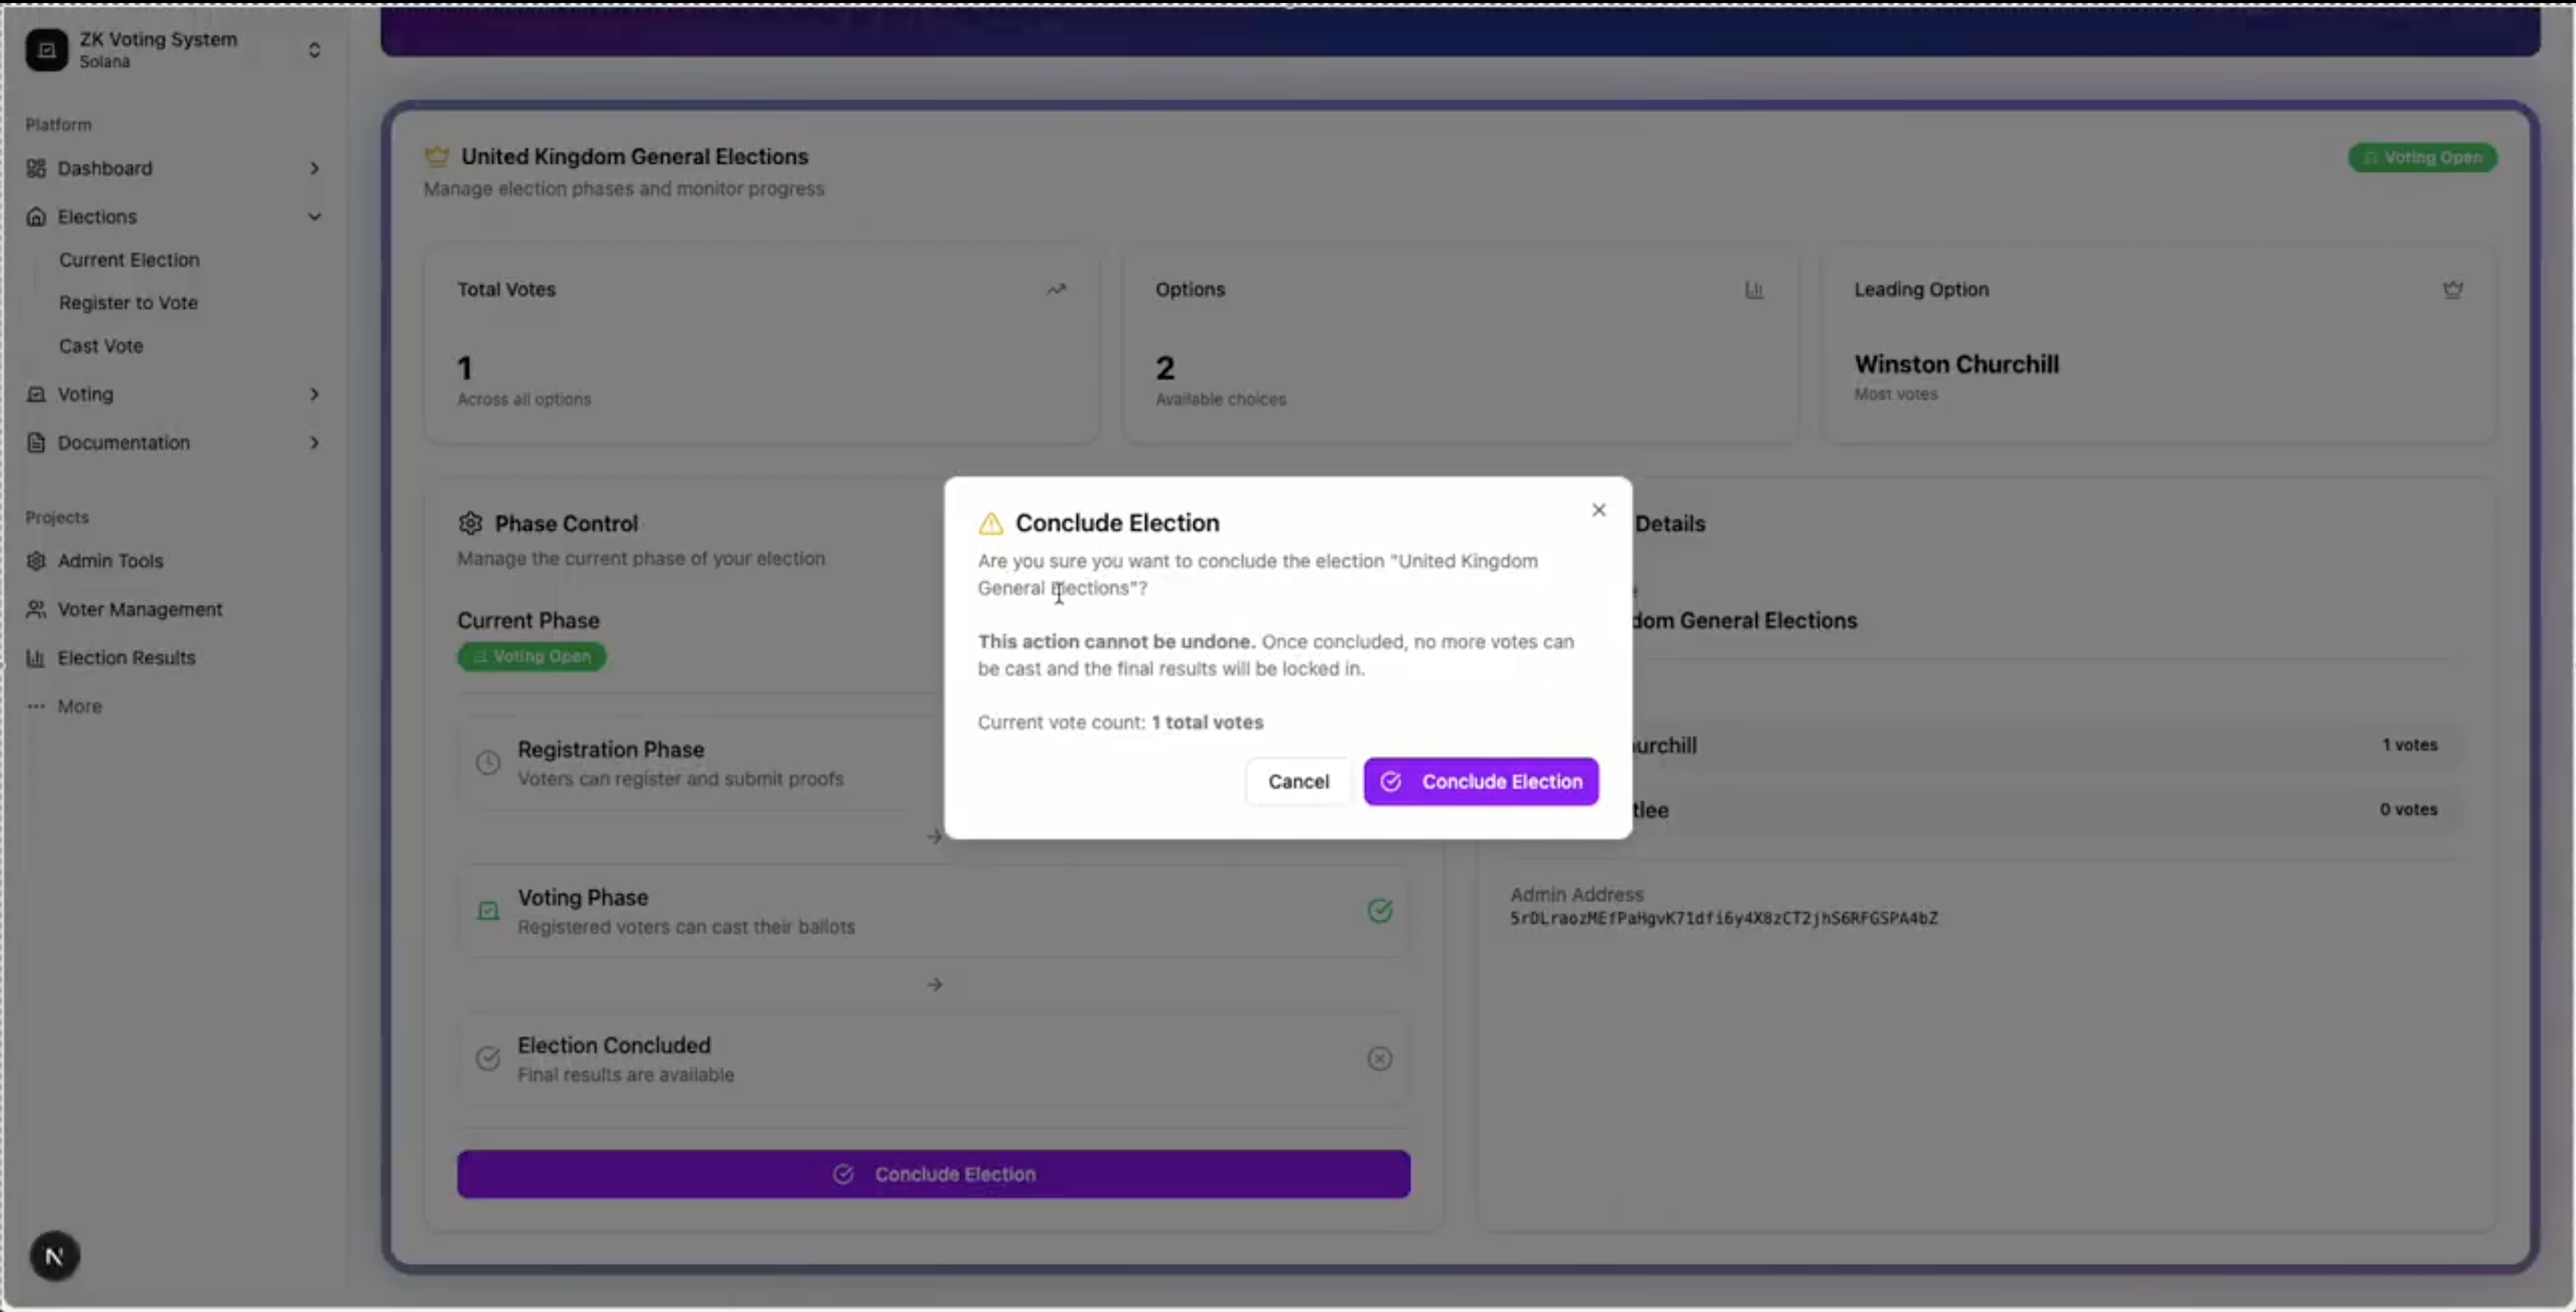Image resolution: width=2576 pixels, height=1312 pixels.
Task: Close the Conclude Election dialog with X
Action: point(1598,510)
